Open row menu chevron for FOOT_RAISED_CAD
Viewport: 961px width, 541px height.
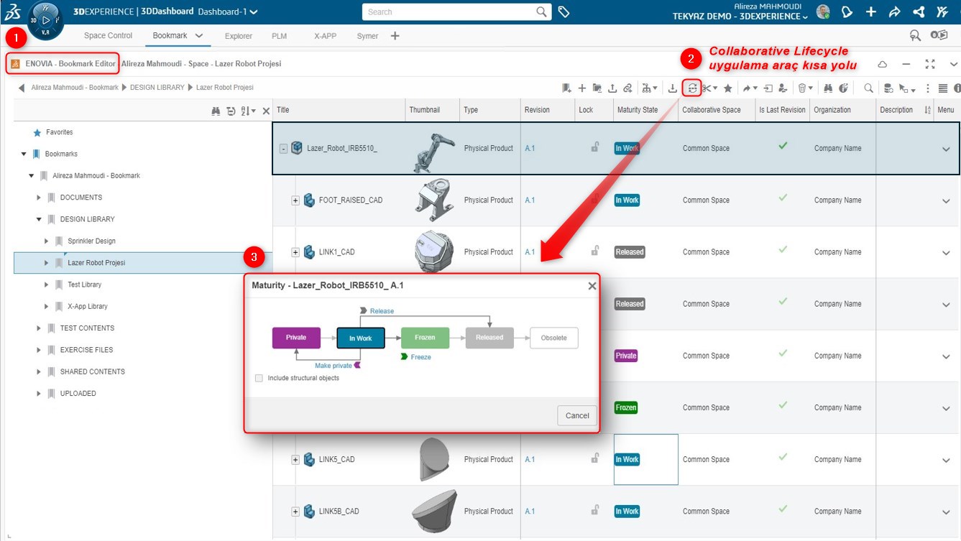946,201
